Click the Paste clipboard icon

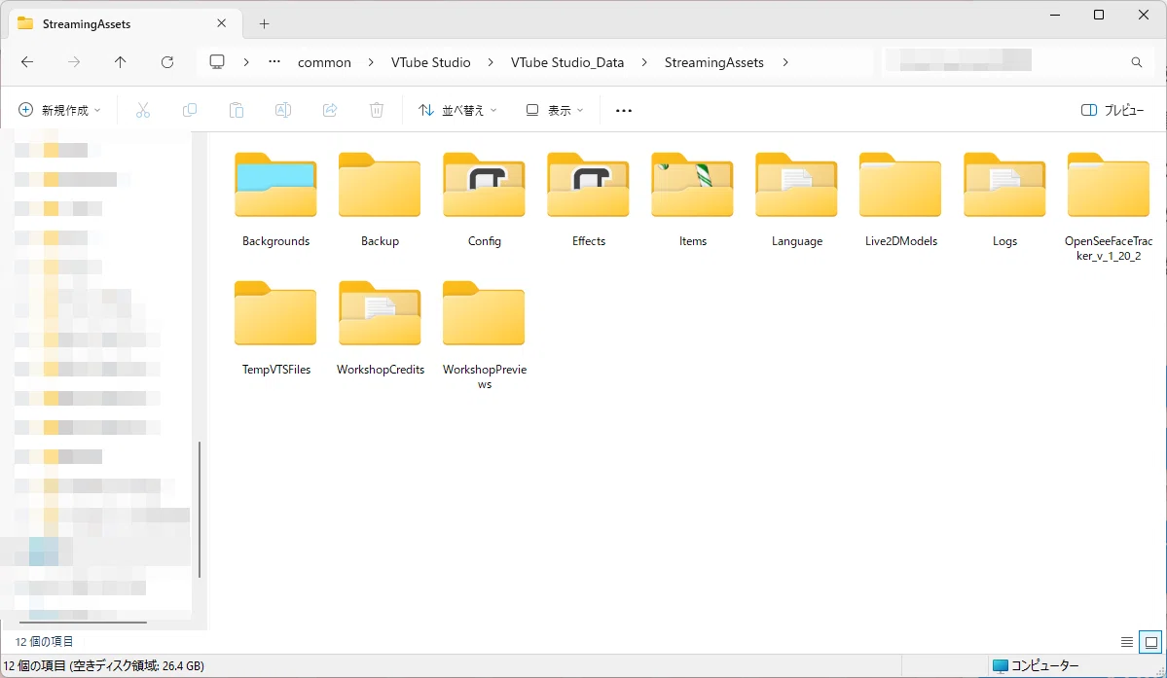tap(236, 110)
